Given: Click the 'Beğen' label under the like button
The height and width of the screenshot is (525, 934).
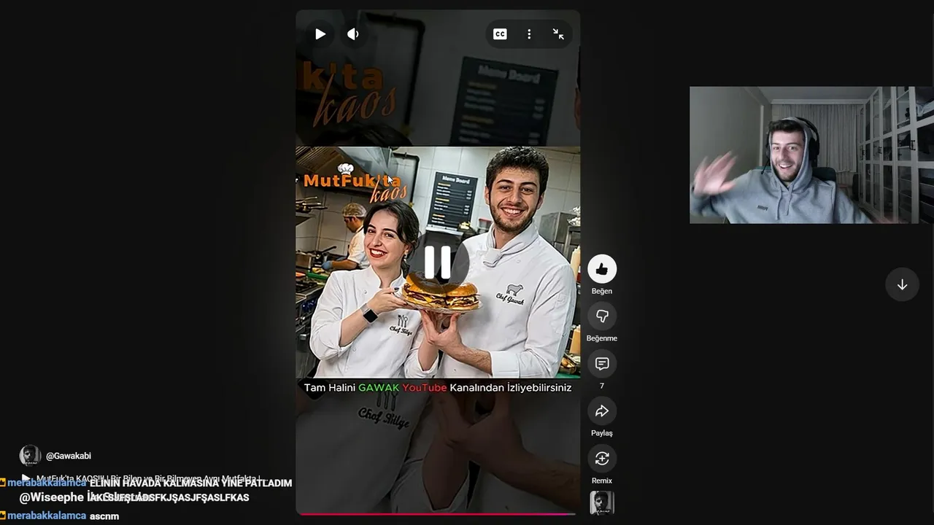Looking at the screenshot, I should [602, 291].
